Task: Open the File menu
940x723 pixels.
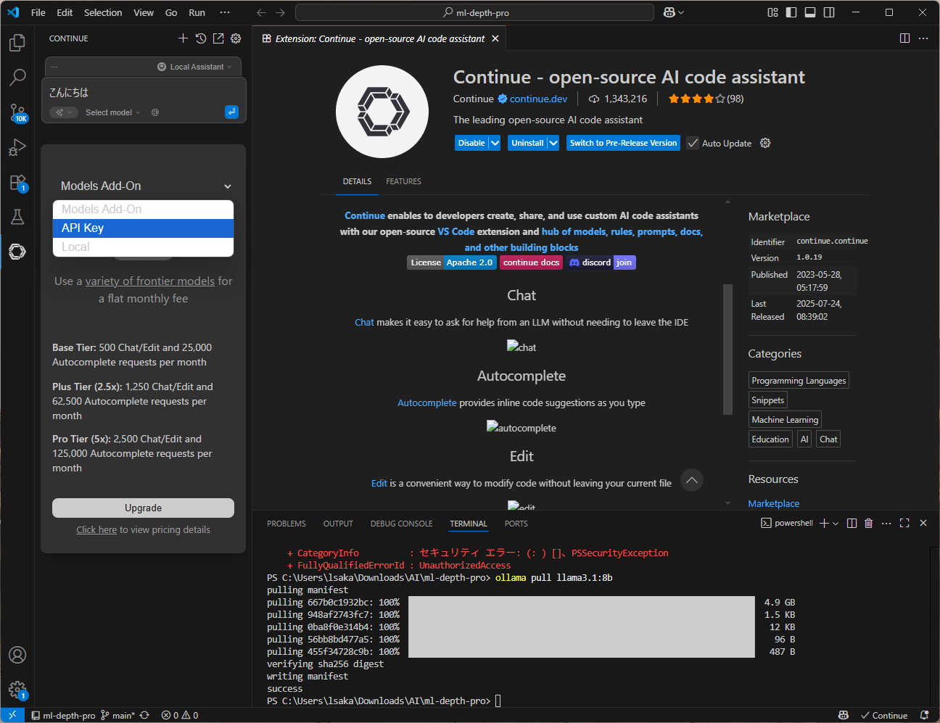Action: (38, 12)
